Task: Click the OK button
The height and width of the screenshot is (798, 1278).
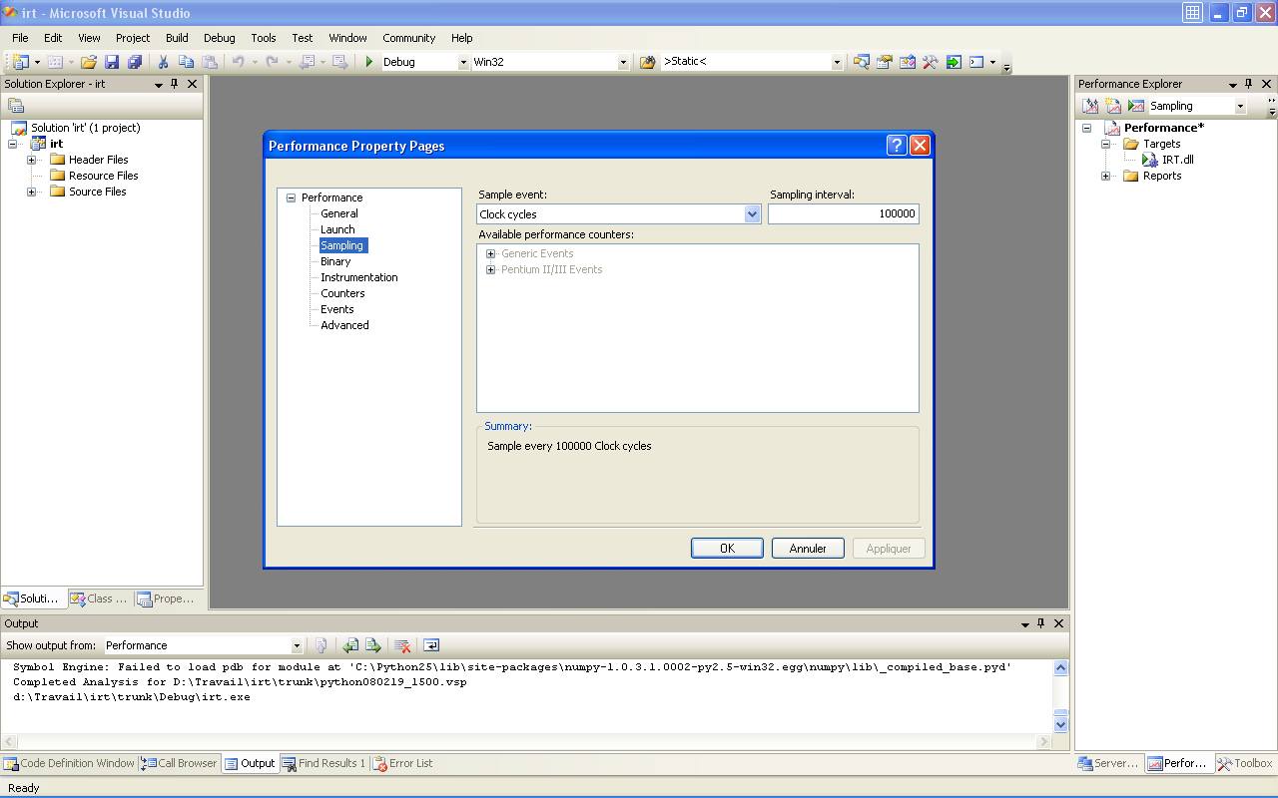Action: click(x=727, y=549)
